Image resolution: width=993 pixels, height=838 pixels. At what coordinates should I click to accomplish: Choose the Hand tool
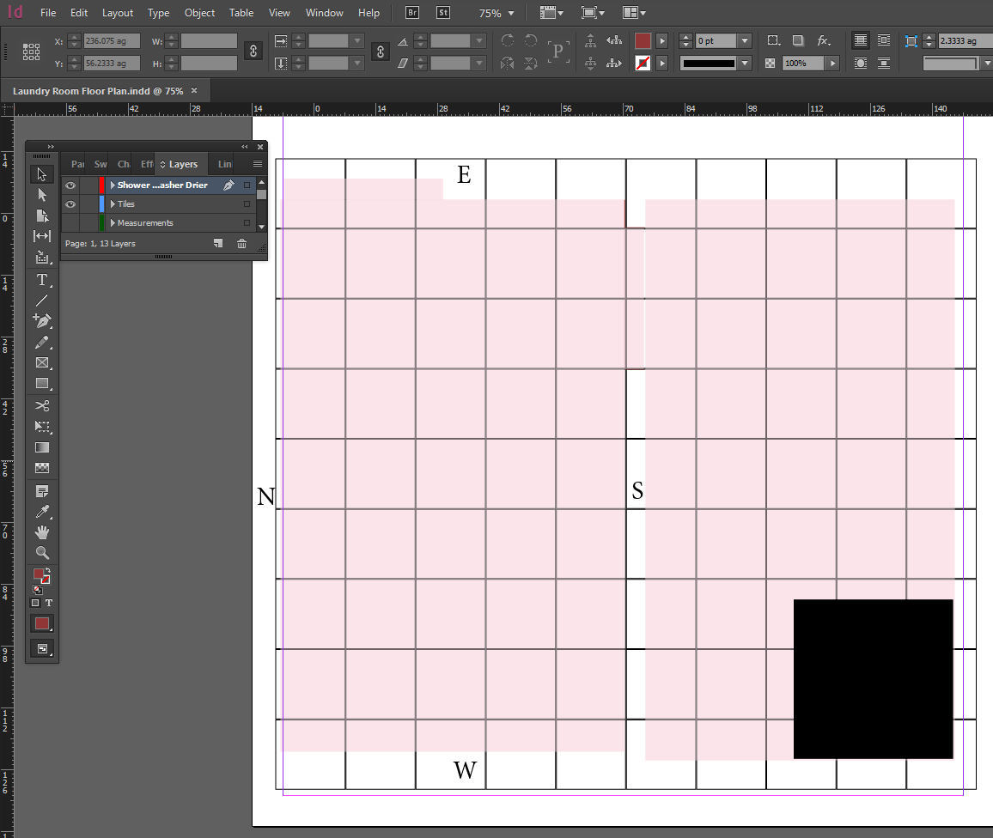pos(41,532)
